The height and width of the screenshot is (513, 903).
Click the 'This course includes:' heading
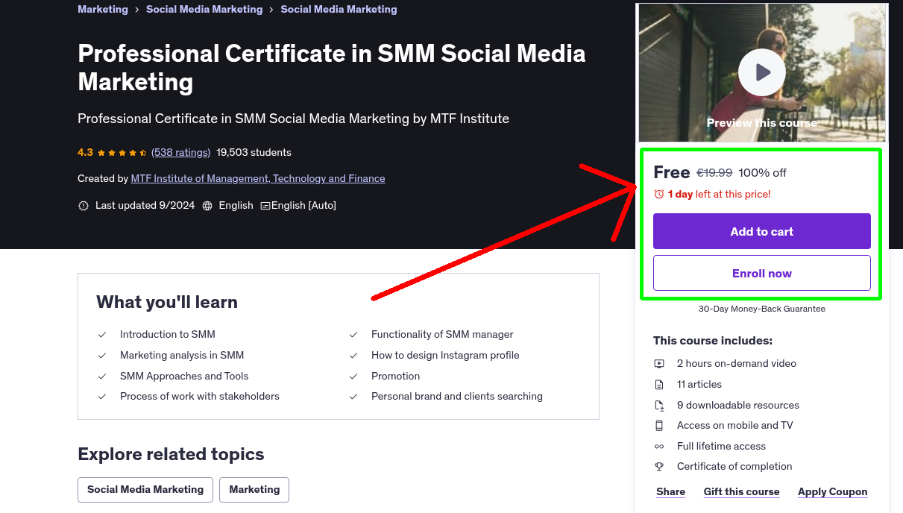tap(713, 341)
